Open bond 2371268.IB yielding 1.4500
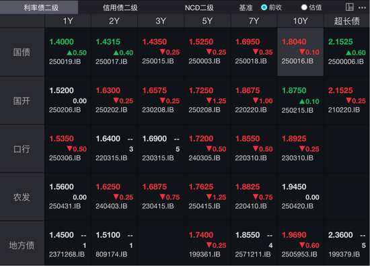Image resolution: width=370 pixels, height=266 pixels. (x=68, y=243)
